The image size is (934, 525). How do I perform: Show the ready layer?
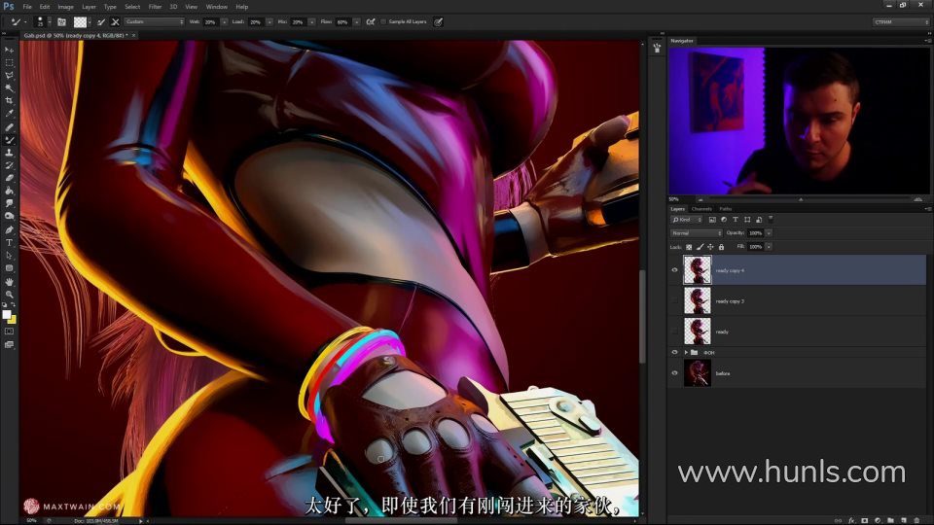(x=675, y=332)
